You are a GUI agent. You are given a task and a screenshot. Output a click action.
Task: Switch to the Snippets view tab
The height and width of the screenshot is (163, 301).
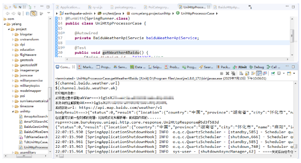point(155,67)
